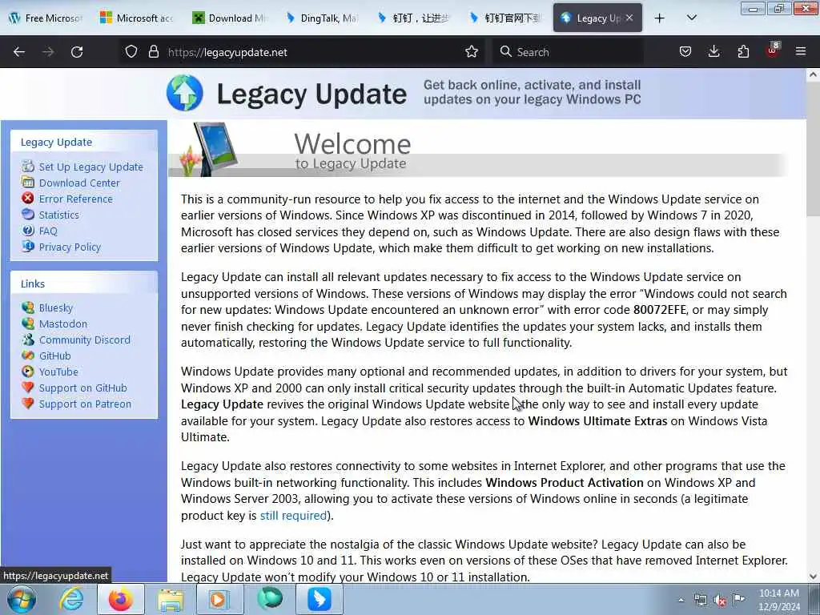Open Set Up Legacy Update link
Image resolution: width=820 pixels, height=615 pixels.
(x=91, y=167)
